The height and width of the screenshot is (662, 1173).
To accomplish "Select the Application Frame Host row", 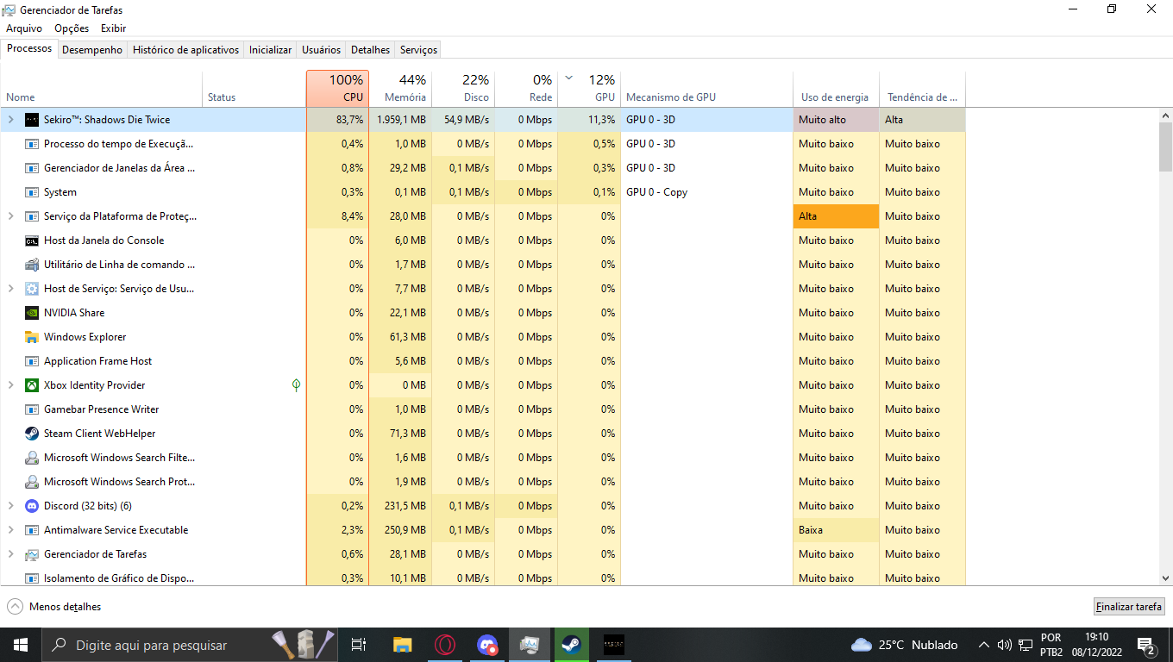I will (483, 361).
